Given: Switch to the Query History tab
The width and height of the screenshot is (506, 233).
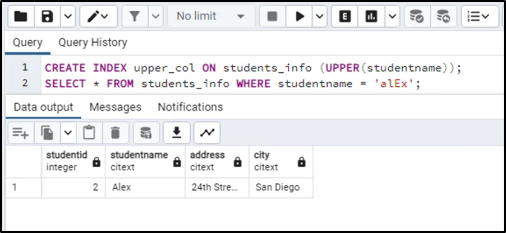Looking at the screenshot, I should pyautogui.click(x=93, y=42).
